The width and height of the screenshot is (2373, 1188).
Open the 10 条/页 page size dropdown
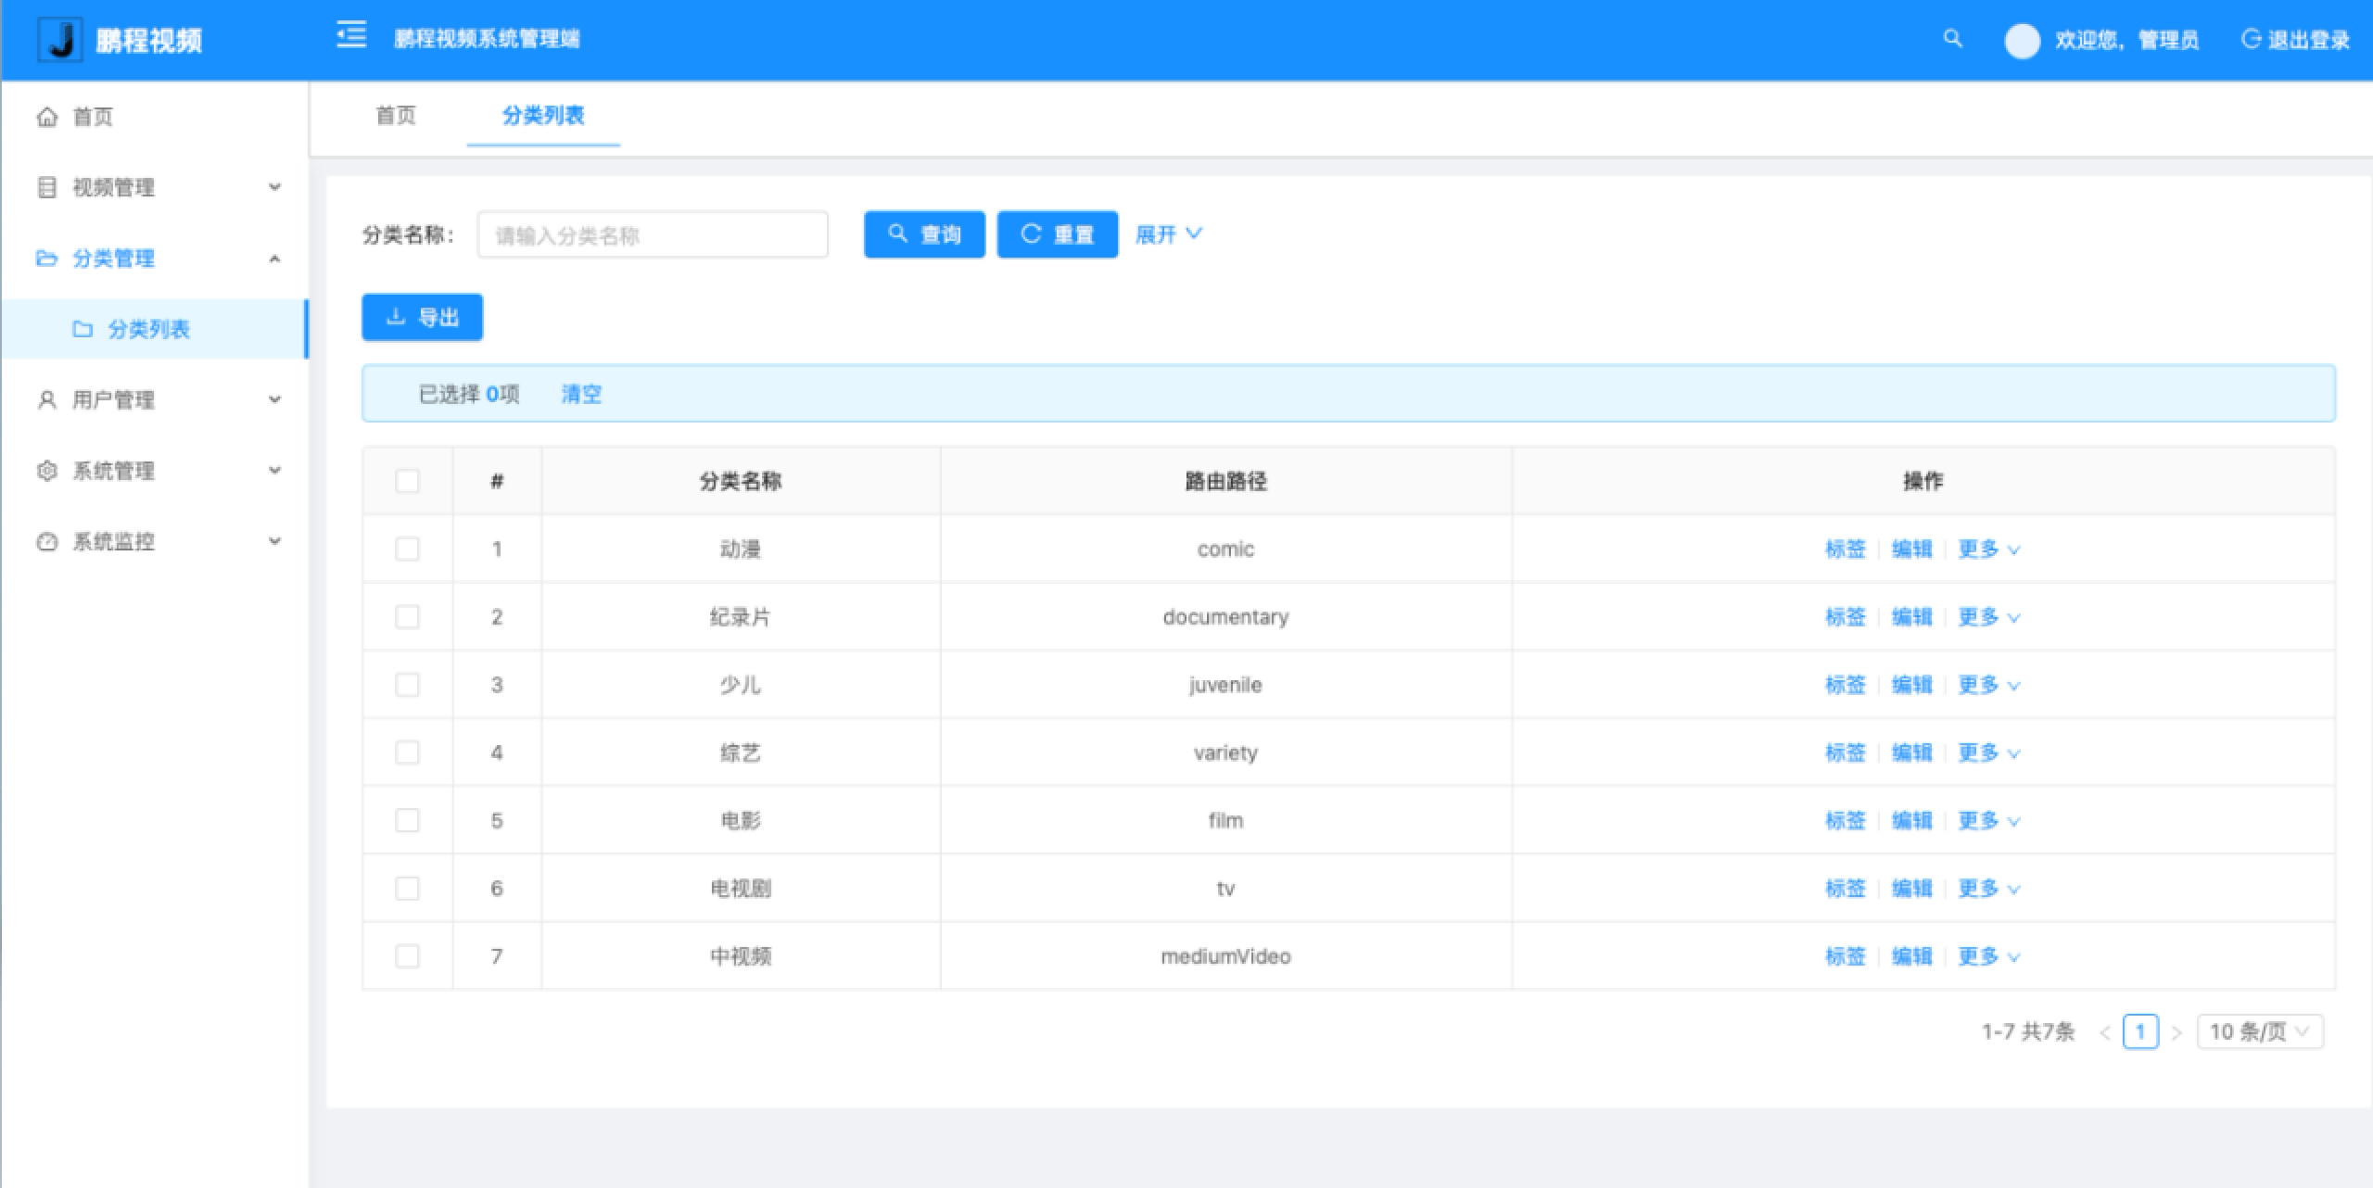point(2260,1032)
